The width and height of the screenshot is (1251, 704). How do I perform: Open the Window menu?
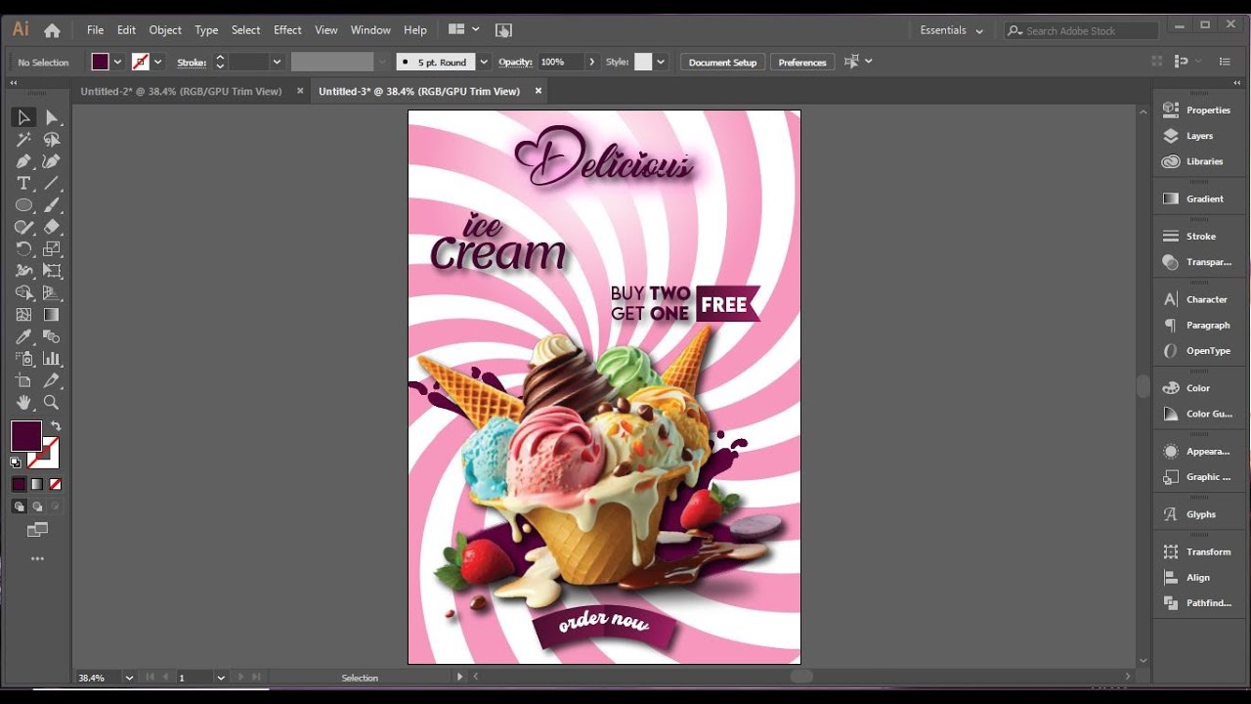coord(370,30)
